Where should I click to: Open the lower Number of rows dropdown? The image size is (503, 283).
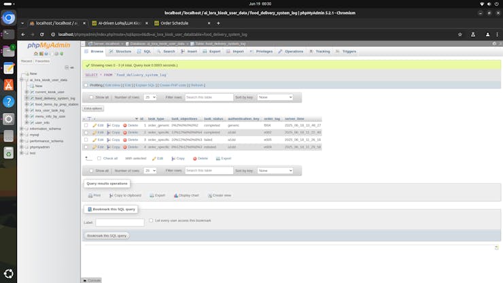[150, 171]
